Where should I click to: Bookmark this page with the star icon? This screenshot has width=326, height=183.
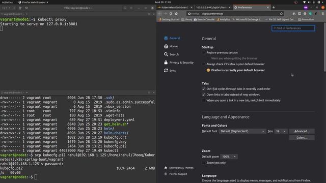pos(281,14)
